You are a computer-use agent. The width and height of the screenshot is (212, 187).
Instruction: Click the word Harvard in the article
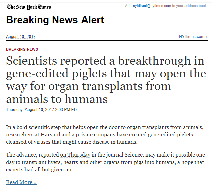pyautogui.click(x=50, y=135)
